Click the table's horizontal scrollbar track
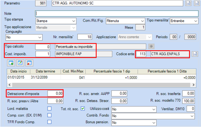Viewport: 201px width, 127px height. coord(101,85)
